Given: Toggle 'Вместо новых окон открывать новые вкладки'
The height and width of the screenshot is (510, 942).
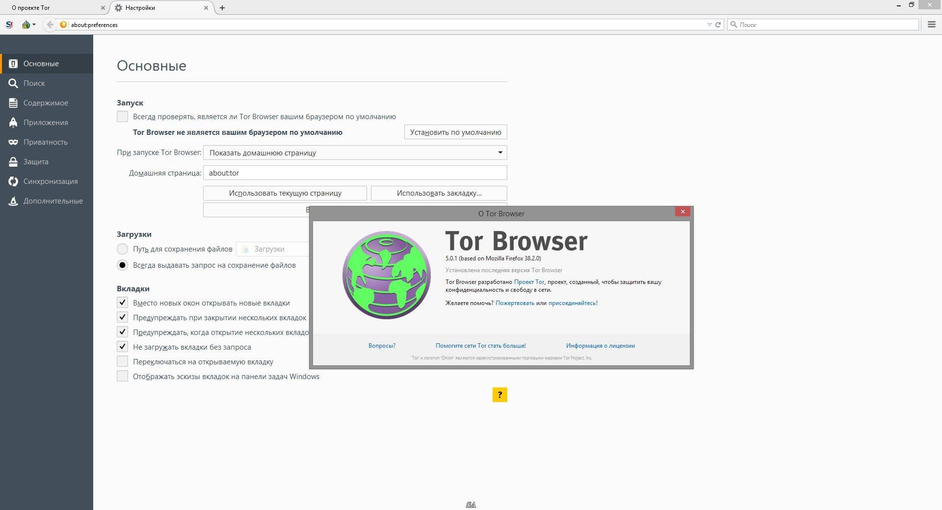Looking at the screenshot, I should [122, 303].
